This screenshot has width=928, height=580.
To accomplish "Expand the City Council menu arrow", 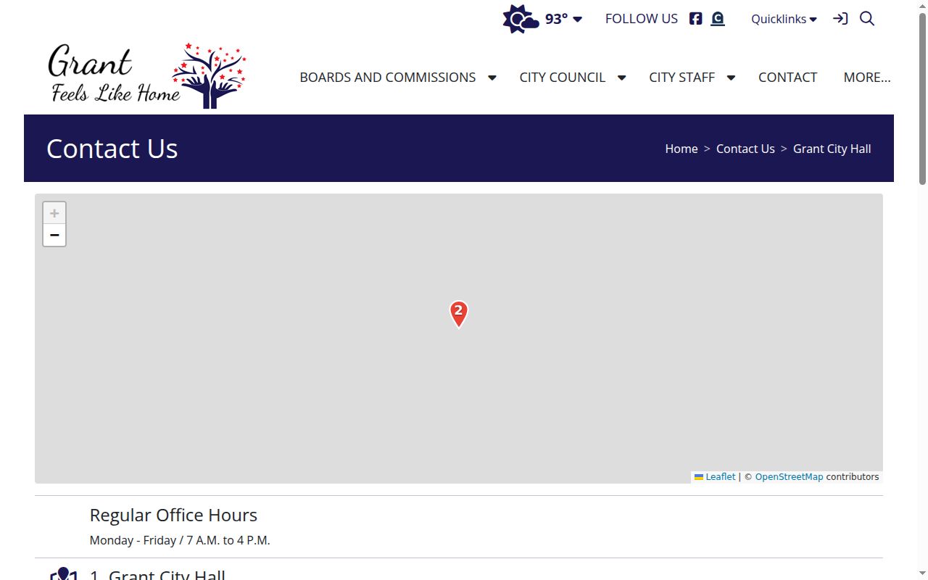I will (621, 78).
